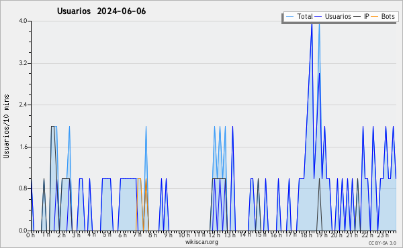The image size is (403, 248).
Task: Click the y-axis value 3.2
Action: 23,63
